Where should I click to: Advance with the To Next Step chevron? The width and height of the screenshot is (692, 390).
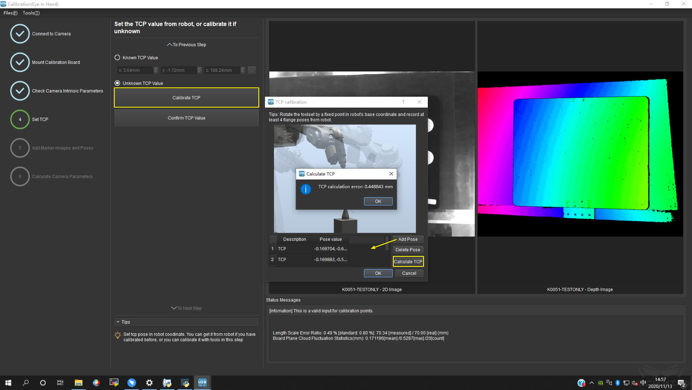click(x=174, y=308)
